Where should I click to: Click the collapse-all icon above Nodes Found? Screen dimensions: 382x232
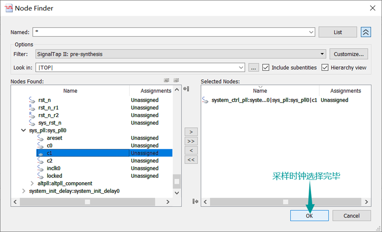(x=176, y=80)
